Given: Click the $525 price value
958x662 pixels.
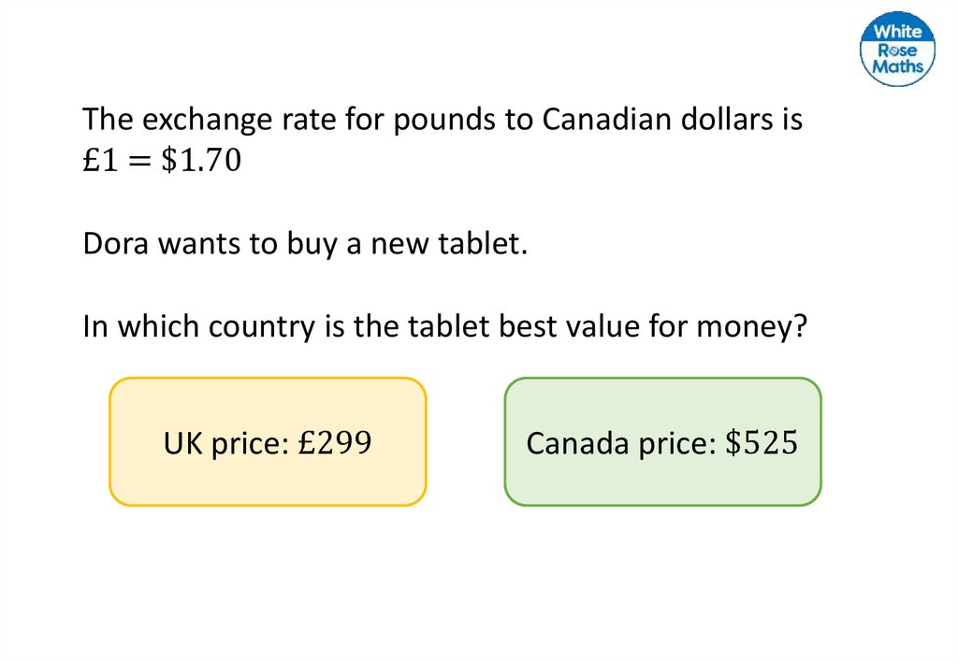Looking at the screenshot, I should [762, 443].
